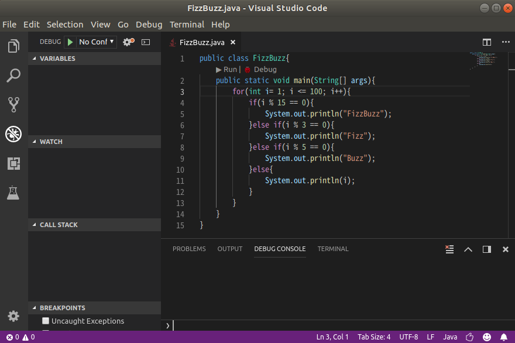515x343 pixels.
Task: Open the Selection menu
Action: tap(65, 25)
